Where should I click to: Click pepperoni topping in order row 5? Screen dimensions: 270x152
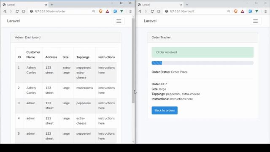click(x=84, y=133)
